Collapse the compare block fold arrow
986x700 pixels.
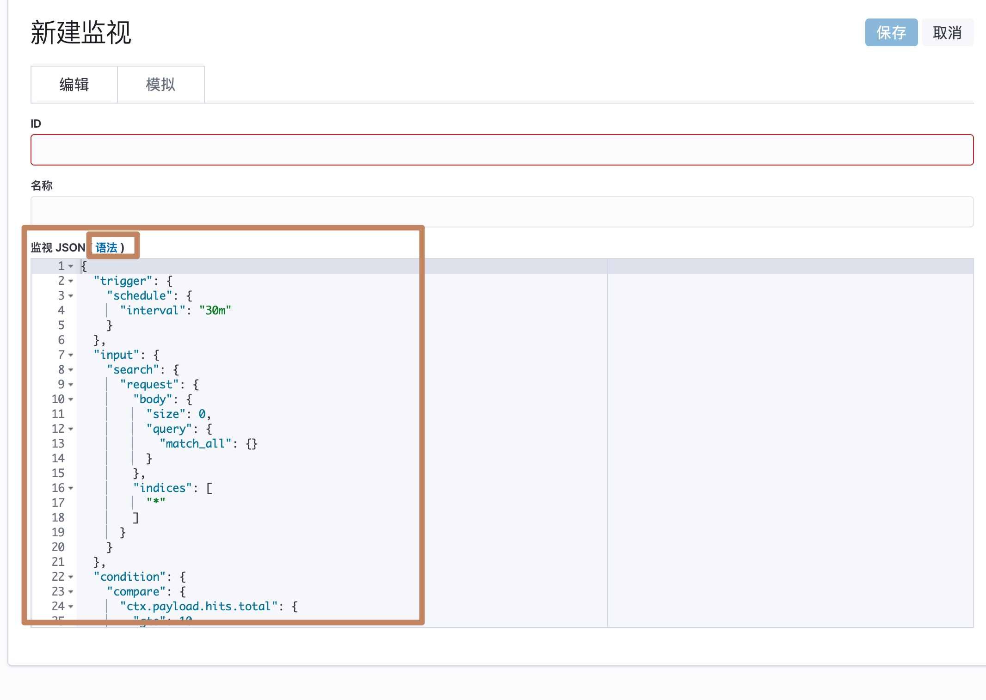[x=71, y=592]
